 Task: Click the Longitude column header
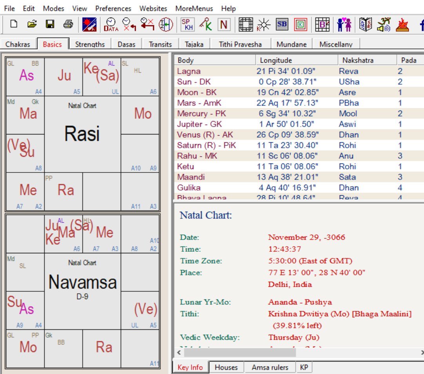click(297, 60)
